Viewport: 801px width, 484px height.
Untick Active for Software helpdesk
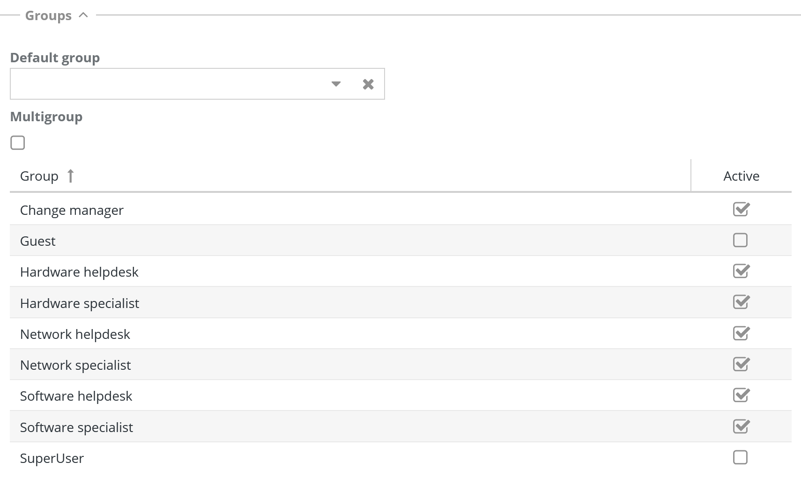pyautogui.click(x=741, y=395)
